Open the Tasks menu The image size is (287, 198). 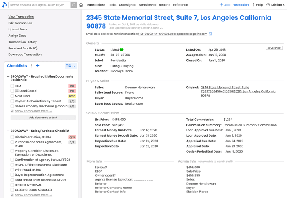(x=112, y=5)
